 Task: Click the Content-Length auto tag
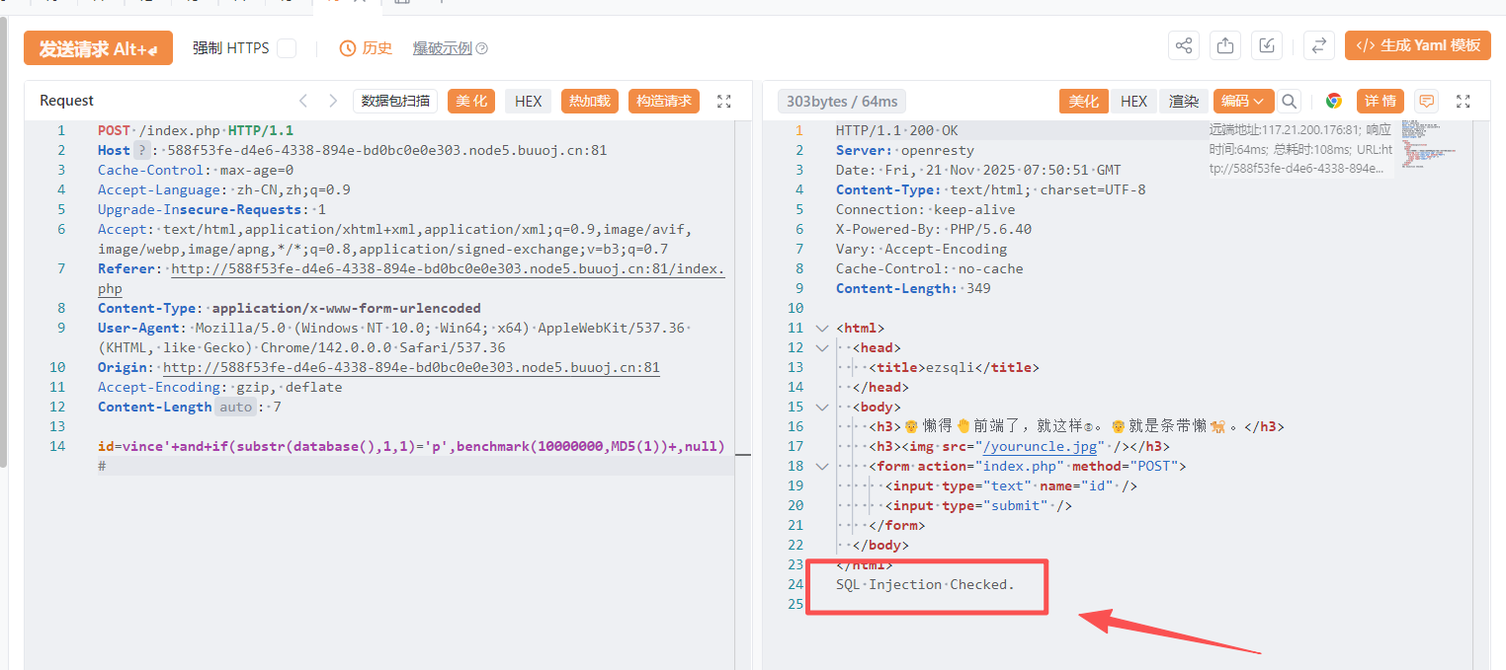tap(235, 408)
